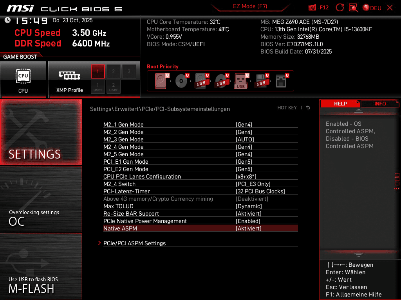The height and width of the screenshot is (300, 401).
Task: Click the help panel top scroll handle
Action: (359, 111)
